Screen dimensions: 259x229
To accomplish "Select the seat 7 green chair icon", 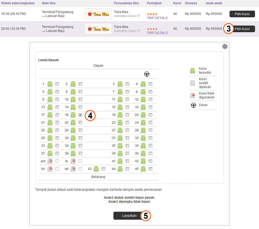I will (120, 92).
